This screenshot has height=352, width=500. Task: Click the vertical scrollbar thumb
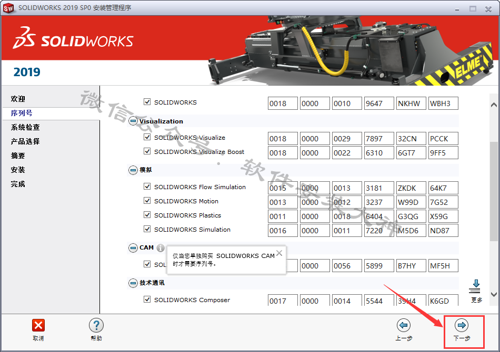tap(494, 191)
